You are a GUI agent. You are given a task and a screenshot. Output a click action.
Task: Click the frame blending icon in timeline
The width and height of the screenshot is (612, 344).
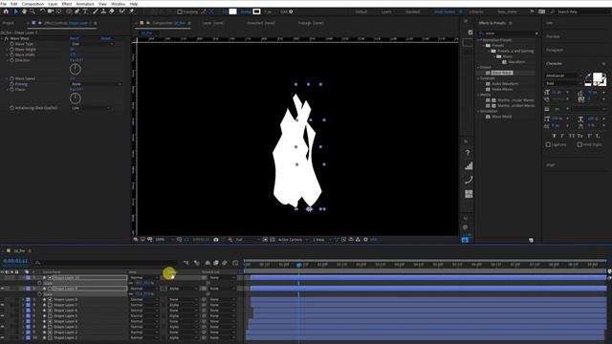pos(216,263)
